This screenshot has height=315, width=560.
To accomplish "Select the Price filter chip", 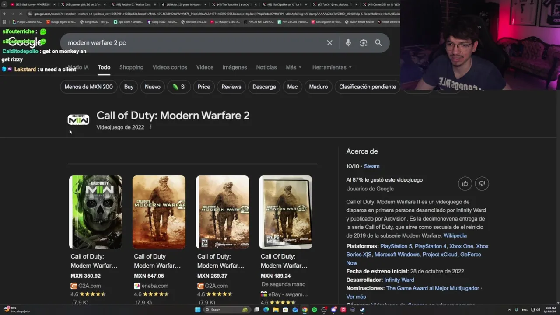I will click(204, 87).
